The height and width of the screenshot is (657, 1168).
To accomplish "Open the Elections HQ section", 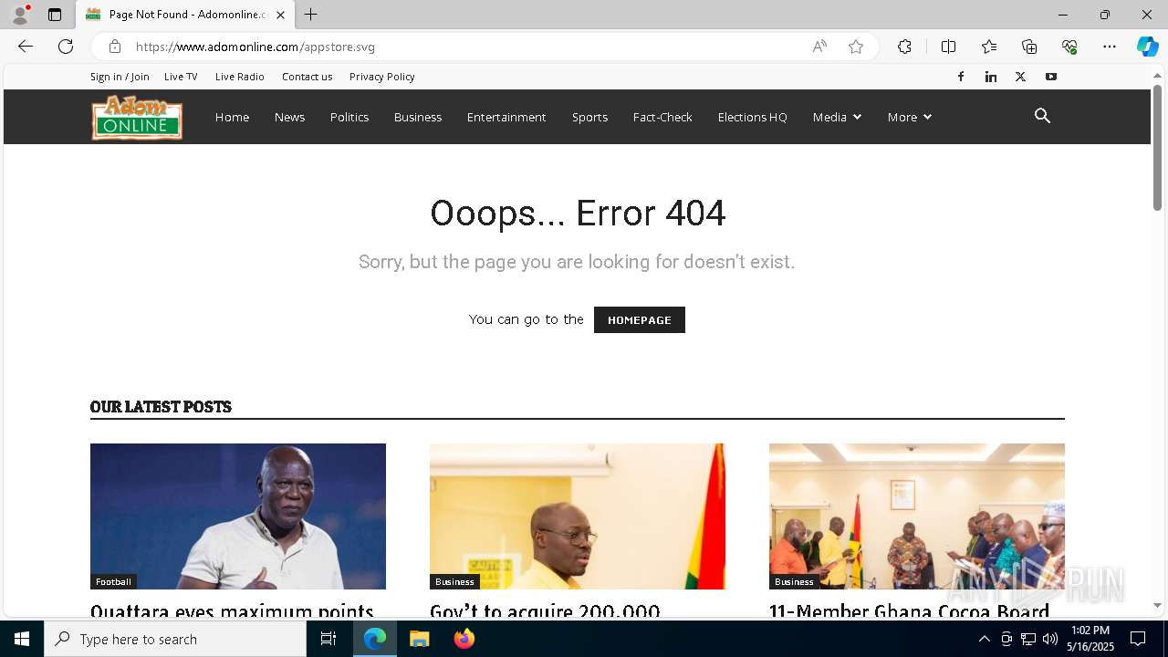I will coord(752,117).
